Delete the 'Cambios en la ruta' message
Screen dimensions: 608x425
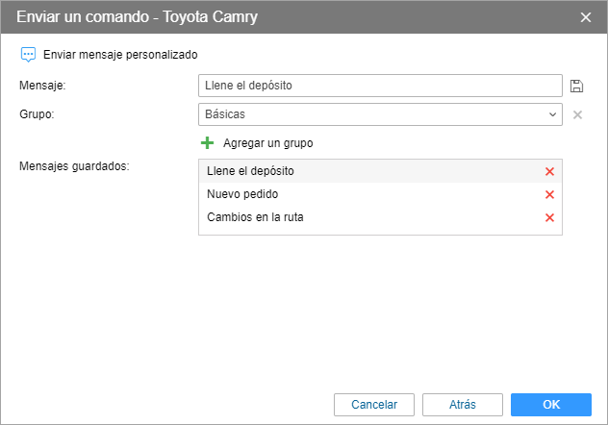click(x=550, y=217)
